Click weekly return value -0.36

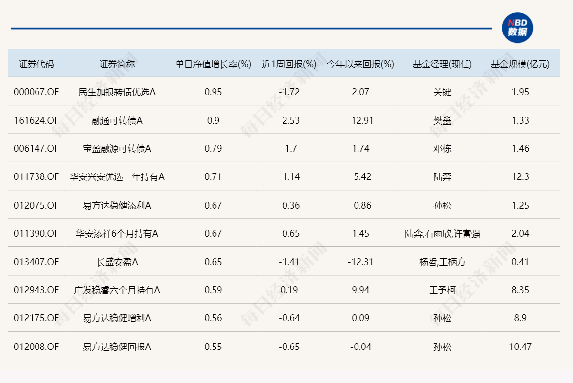coord(289,205)
